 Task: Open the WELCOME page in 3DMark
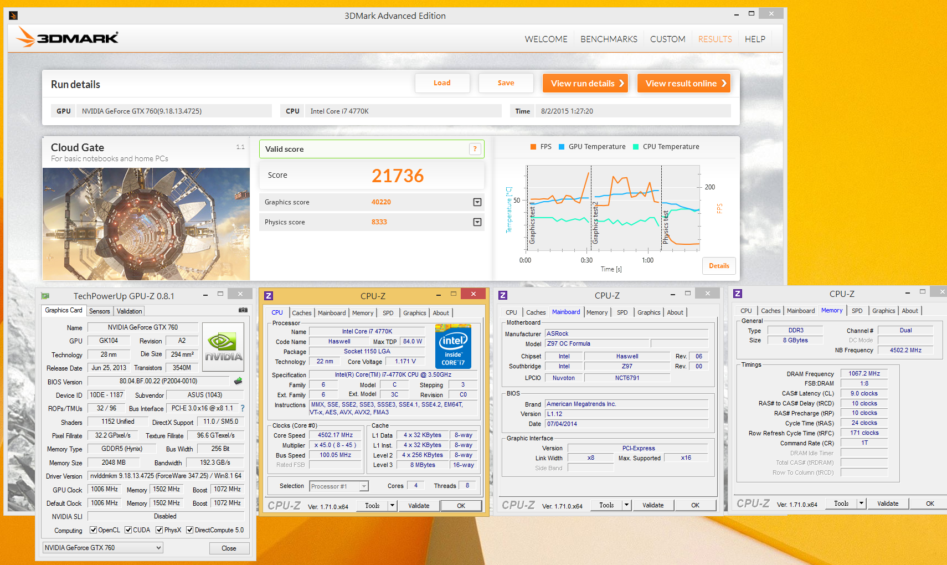pos(546,39)
